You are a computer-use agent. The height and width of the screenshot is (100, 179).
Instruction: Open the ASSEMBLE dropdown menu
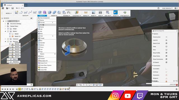coord(67,16)
